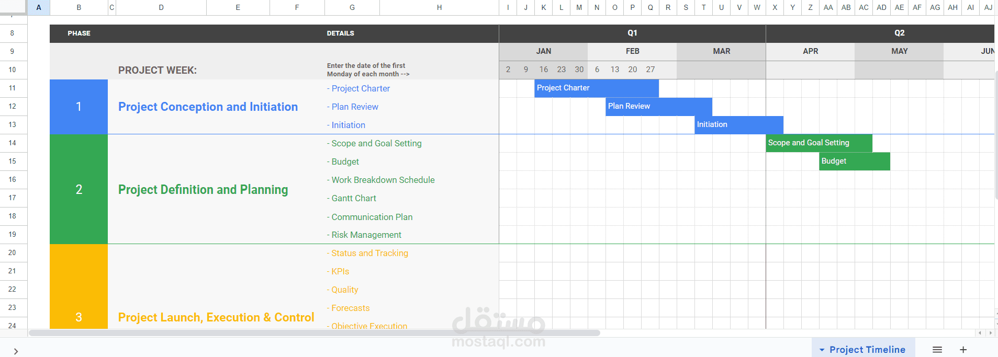Select the '- Budget' details cell
The image size is (998, 357).
pos(343,162)
